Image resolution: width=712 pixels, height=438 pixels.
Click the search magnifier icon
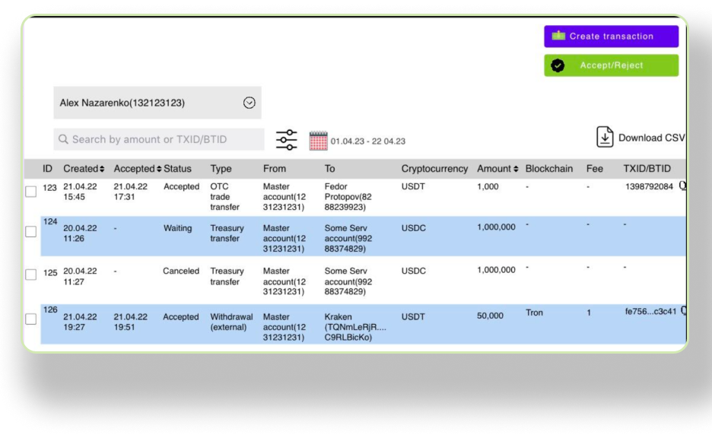coord(63,139)
